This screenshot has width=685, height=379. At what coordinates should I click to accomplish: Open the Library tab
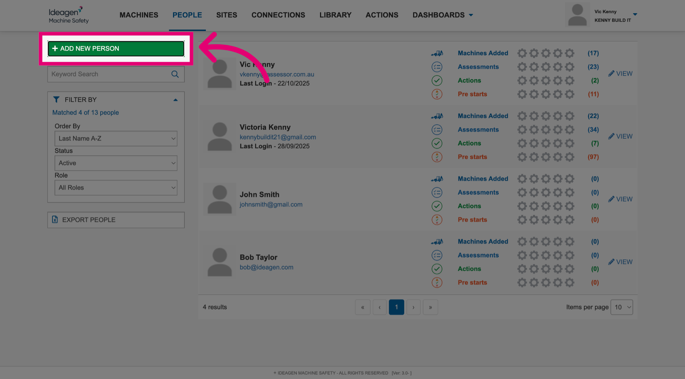click(335, 15)
